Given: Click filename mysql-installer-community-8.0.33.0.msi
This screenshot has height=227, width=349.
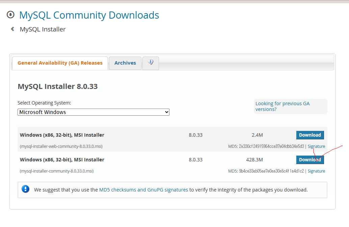Looking at the screenshot, I should [57, 171].
